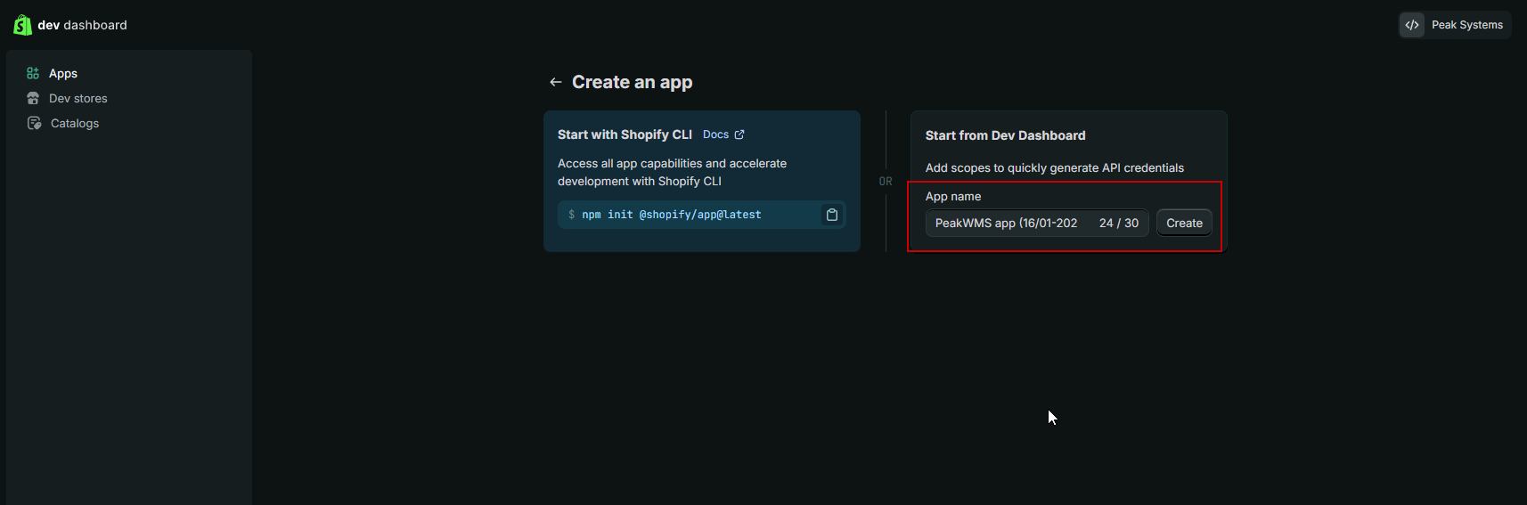Open the Docs link
Image resolution: width=1527 pixels, height=505 pixels.
[x=715, y=134]
